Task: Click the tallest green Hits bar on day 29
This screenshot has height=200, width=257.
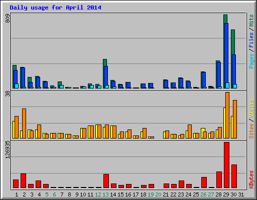Action: tap(225, 18)
